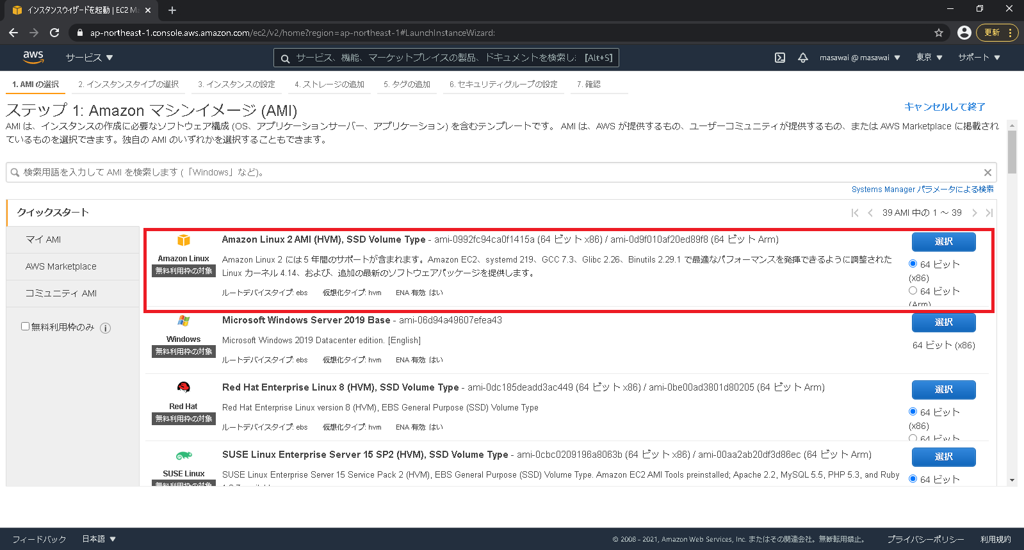1024x550 pixels.
Task: Open the プライバシーポリシー link
Action: 925,539
